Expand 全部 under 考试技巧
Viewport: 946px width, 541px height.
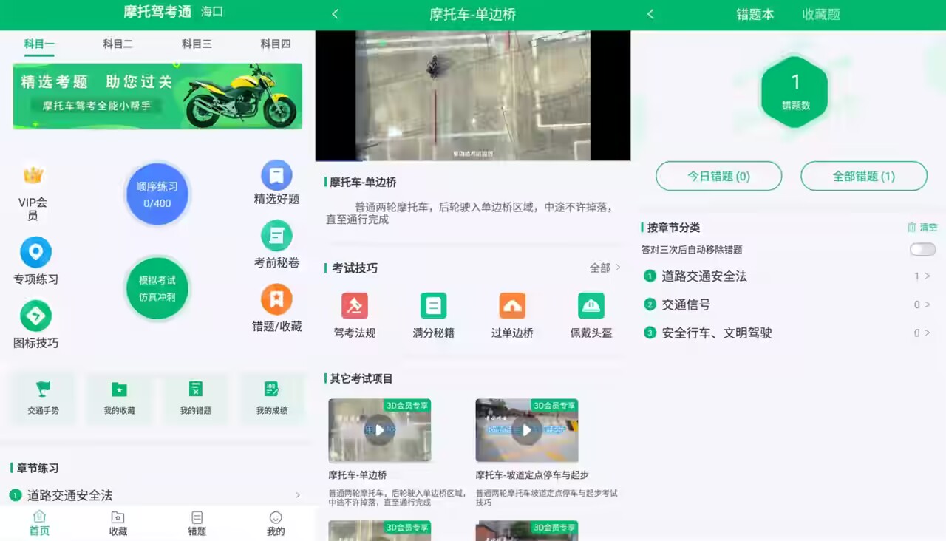point(605,268)
